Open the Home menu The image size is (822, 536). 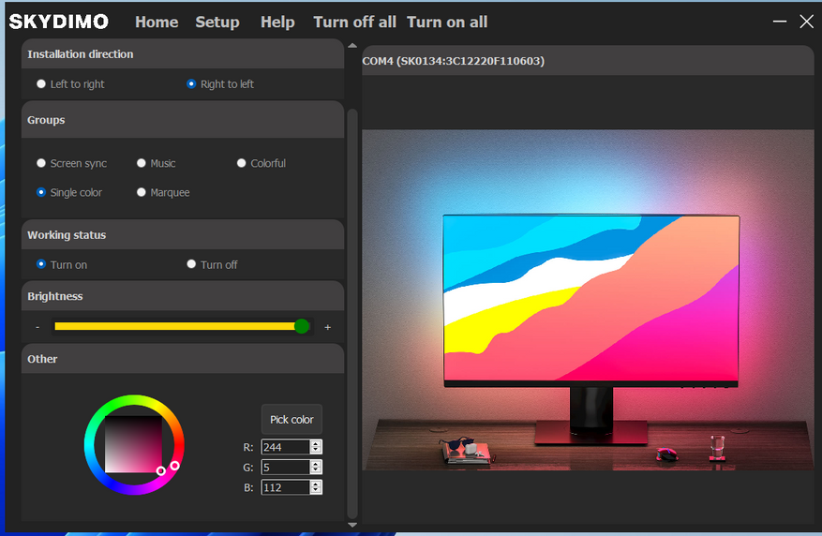(157, 22)
